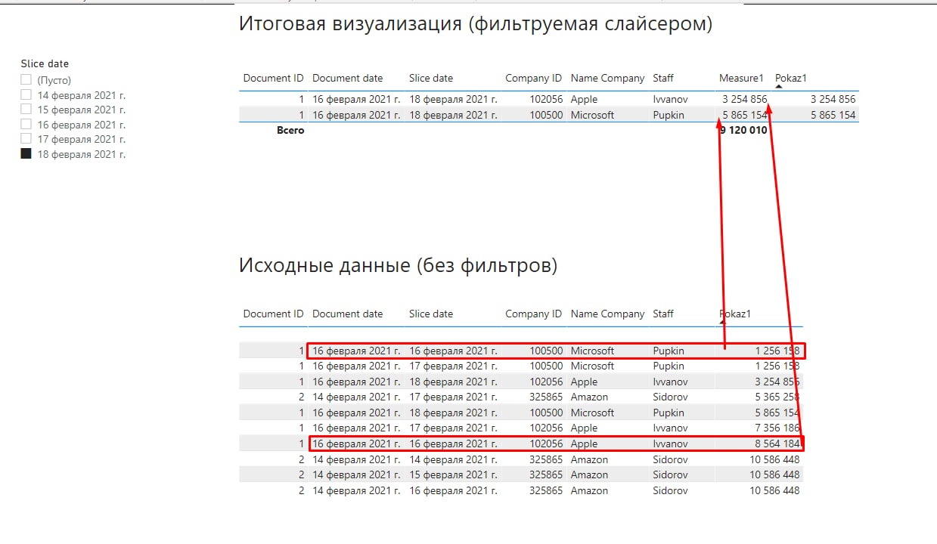
Task: Sort top table by Staff header
Action: click(x=663, y=78)
